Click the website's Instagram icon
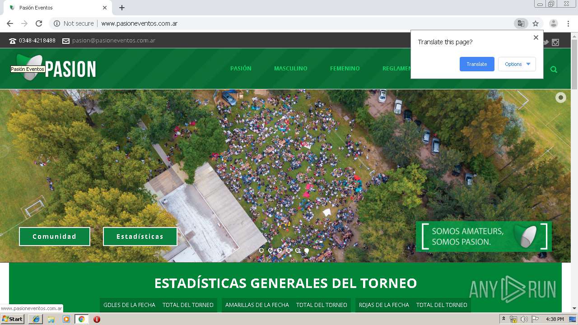Image resolution: width=578 pixels, height=325 pixels. click(556, 42)
